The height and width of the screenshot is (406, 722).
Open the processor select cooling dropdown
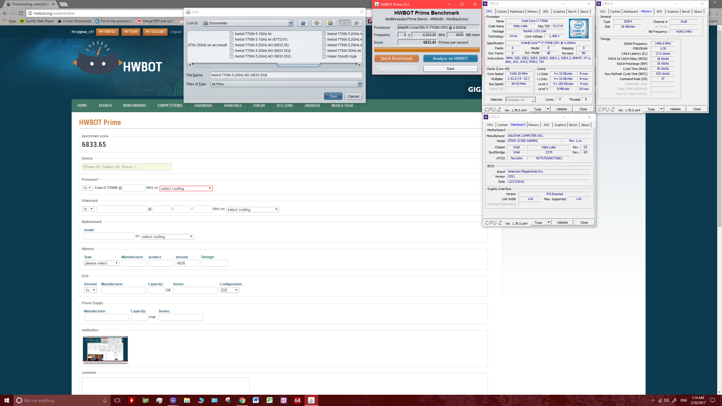click(186, 188)
